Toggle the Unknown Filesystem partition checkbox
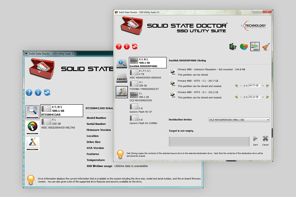 pyautogui.click(x=173, y=72)
